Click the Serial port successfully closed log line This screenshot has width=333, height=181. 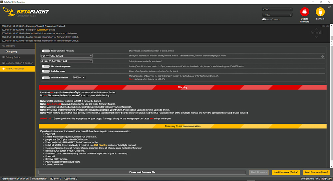28,30
